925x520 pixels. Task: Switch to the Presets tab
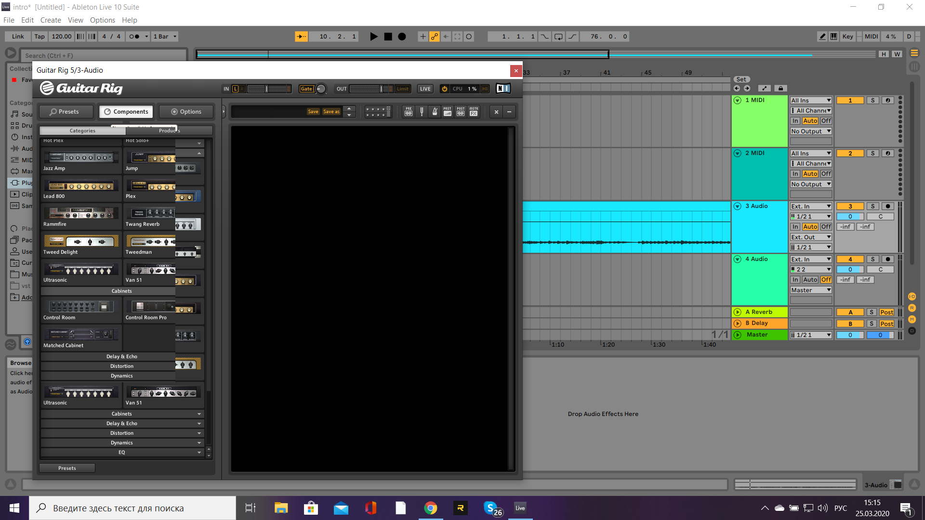pos(66,112)
